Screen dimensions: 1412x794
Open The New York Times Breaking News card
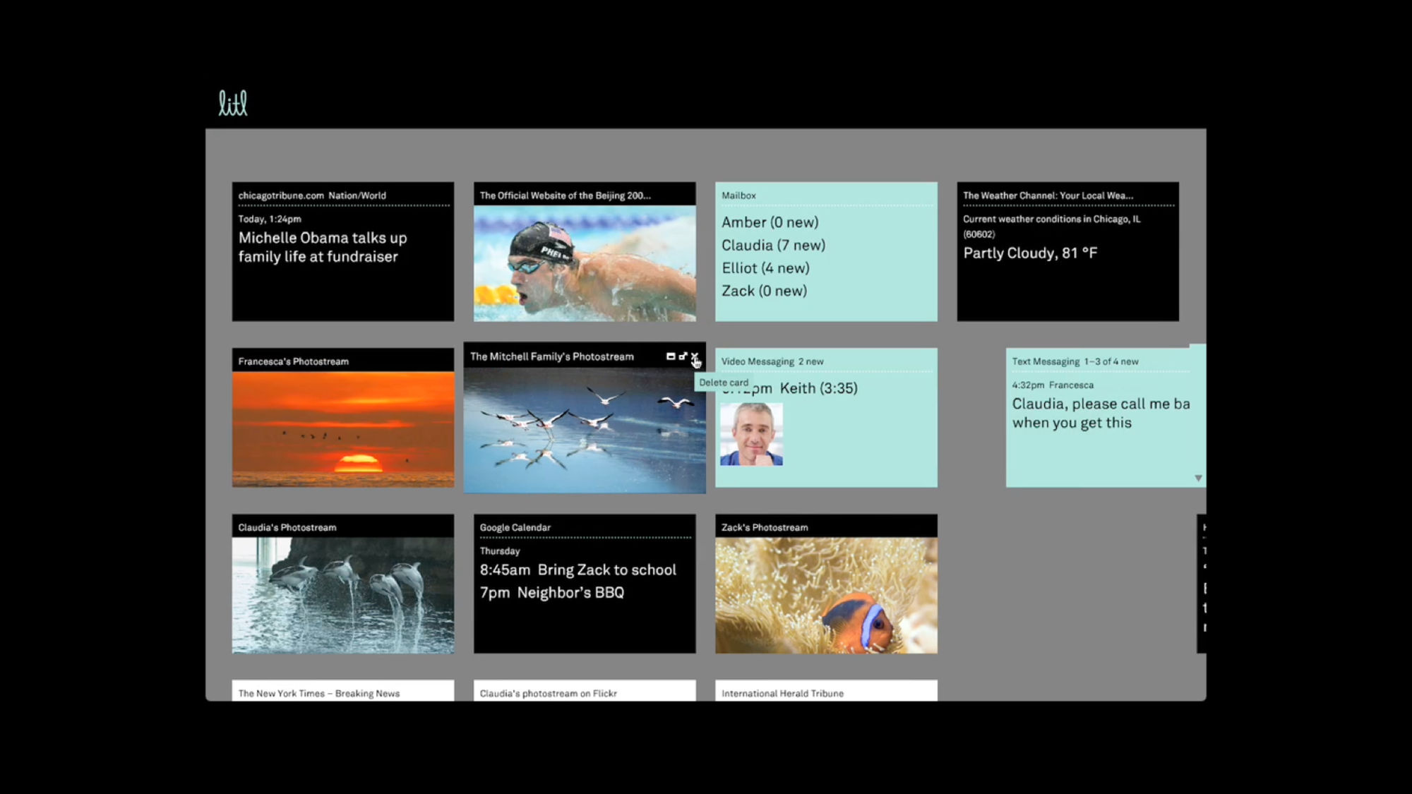tap(343, 692)
